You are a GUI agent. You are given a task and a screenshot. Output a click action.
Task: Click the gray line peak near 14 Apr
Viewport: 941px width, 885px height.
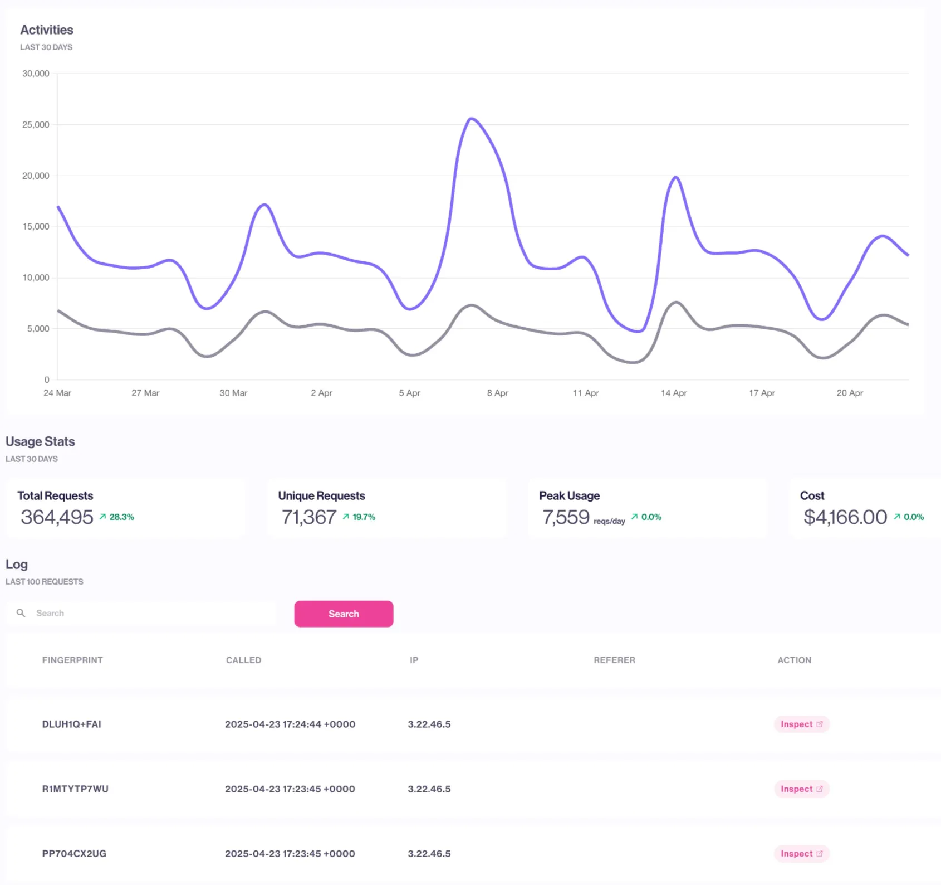[676, 302]
